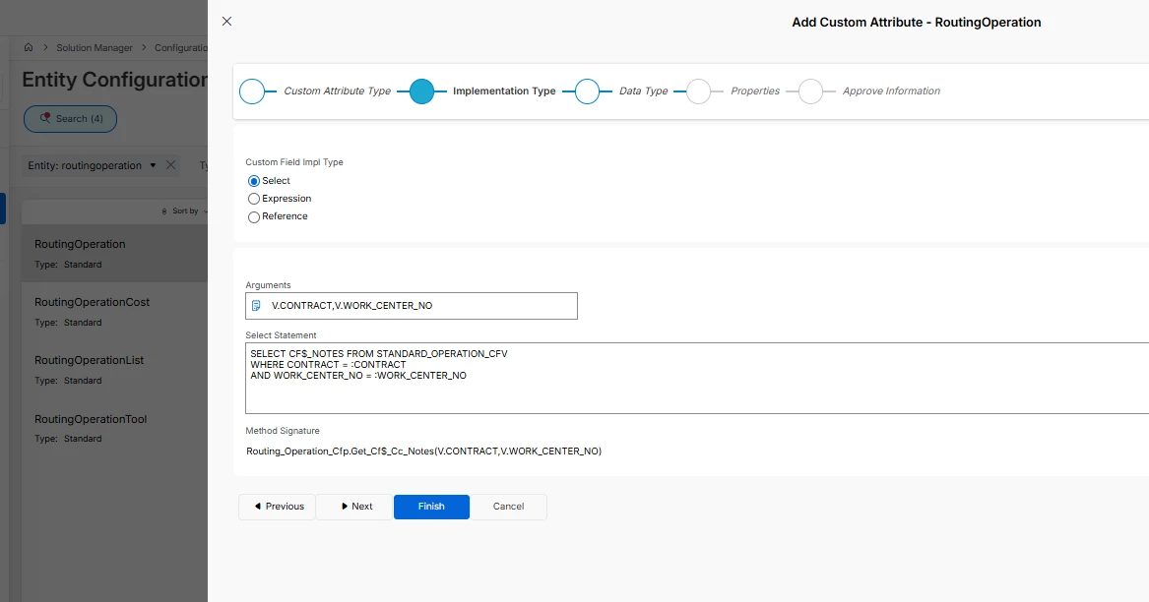Click the Arguments editor icon

[x=256, y=305]
